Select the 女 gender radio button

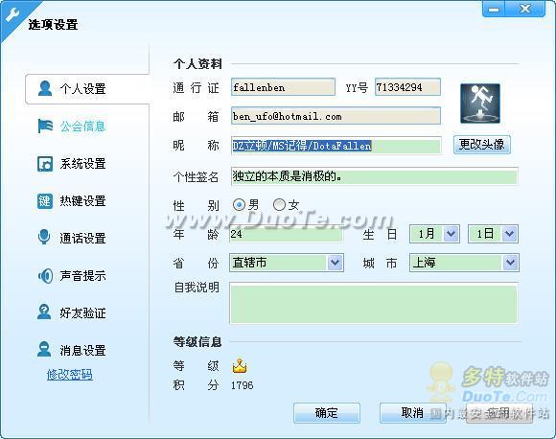click(x=279, y=204)
